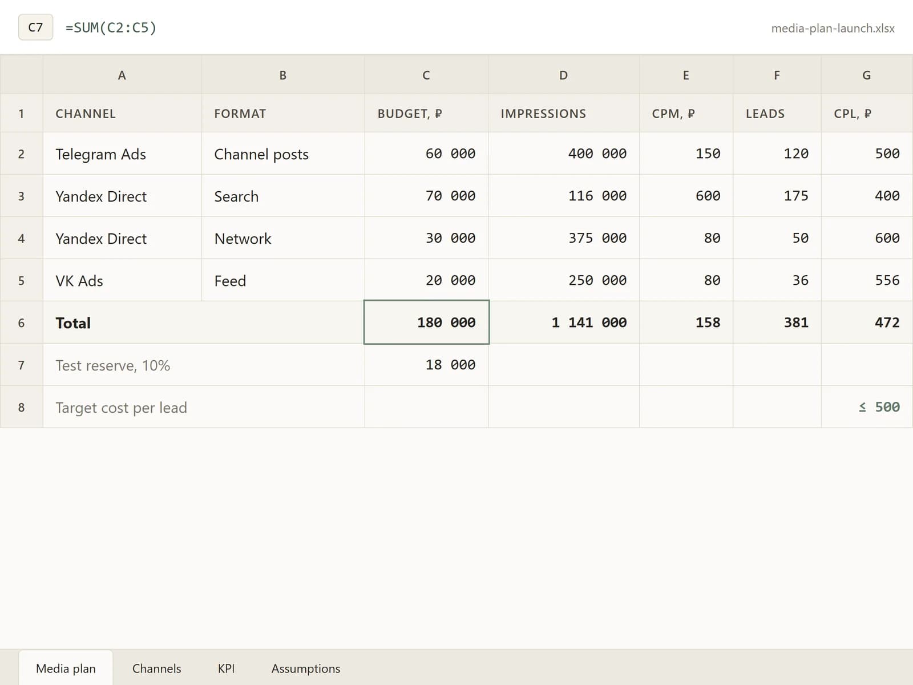
Task: Click the LEADS header cell
Action: click(777, 114)
